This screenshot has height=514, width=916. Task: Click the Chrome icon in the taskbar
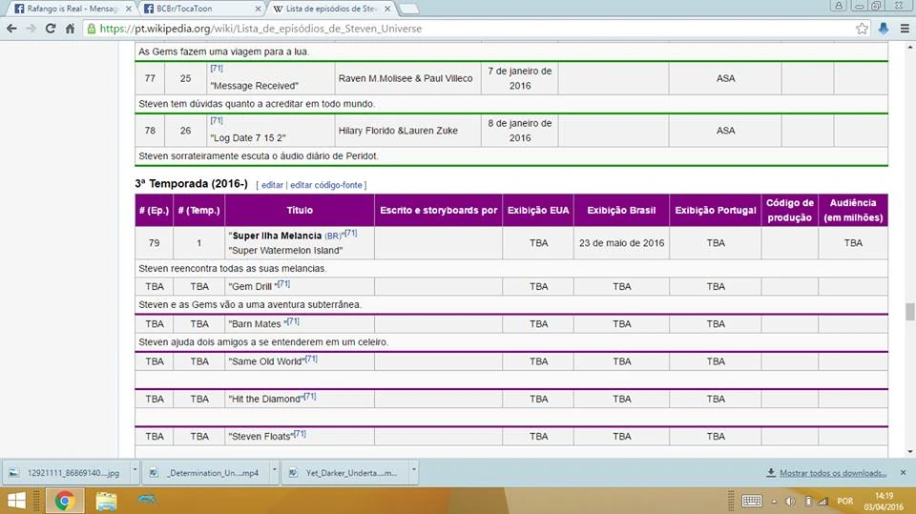64,501
